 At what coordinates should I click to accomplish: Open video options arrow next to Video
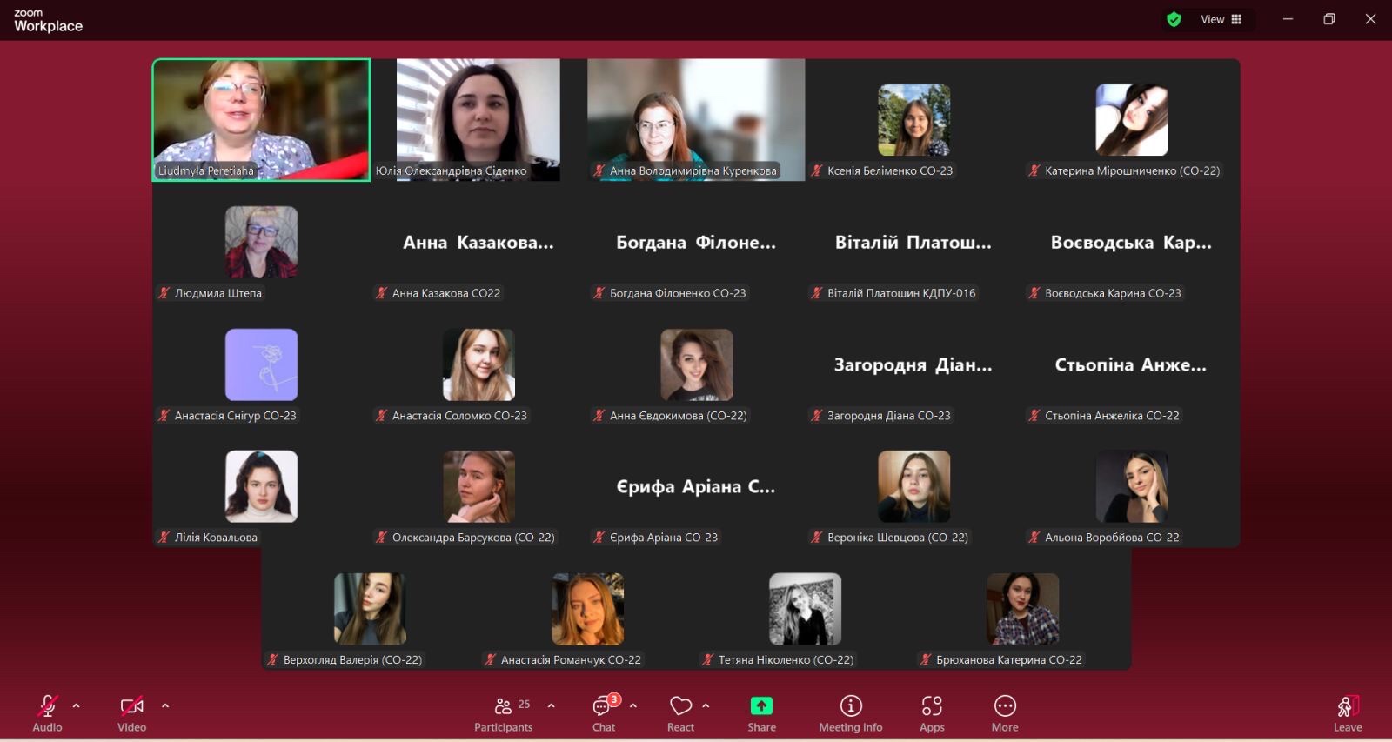(165, 705)
